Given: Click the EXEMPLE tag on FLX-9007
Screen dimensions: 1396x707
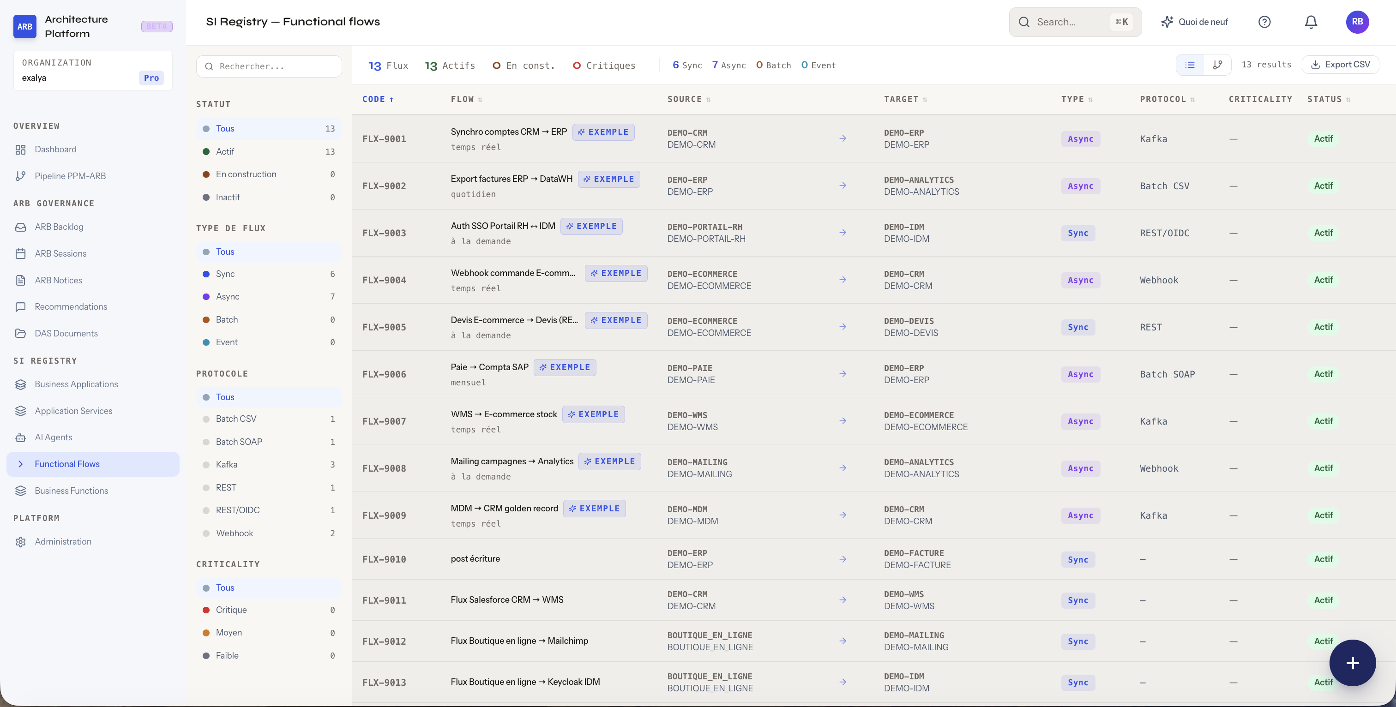Looking at the screenshot, I should coord(593,414).
